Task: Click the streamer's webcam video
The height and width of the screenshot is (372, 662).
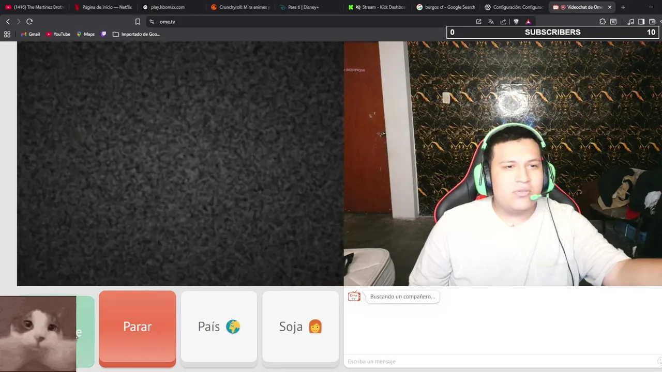Action: tap(503, 164)
